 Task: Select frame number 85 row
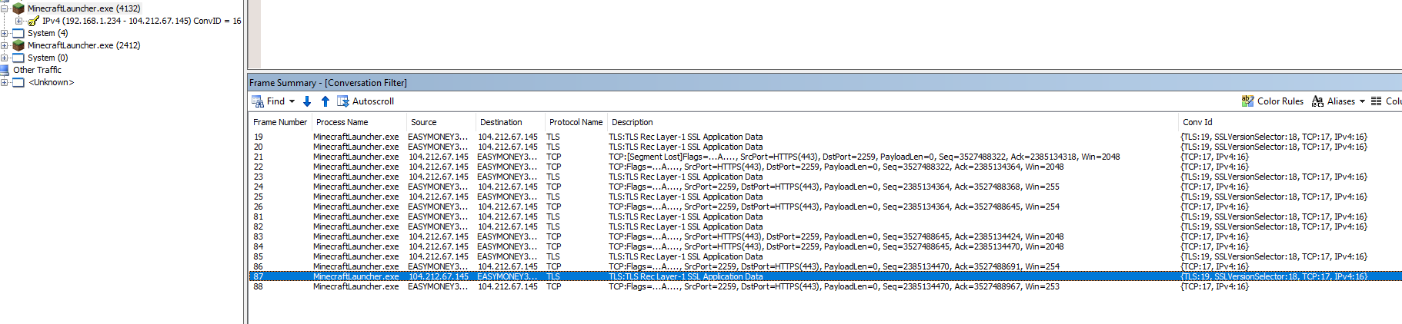coord(825,256)
